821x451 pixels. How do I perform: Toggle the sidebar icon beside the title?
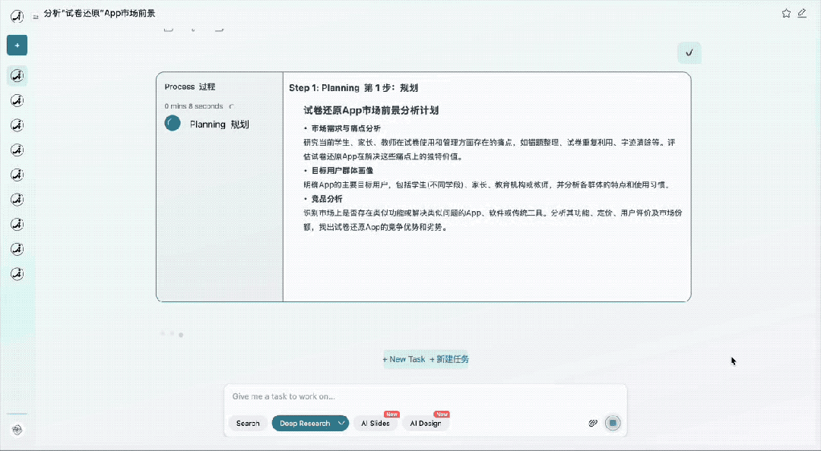[x=36, y=15]
